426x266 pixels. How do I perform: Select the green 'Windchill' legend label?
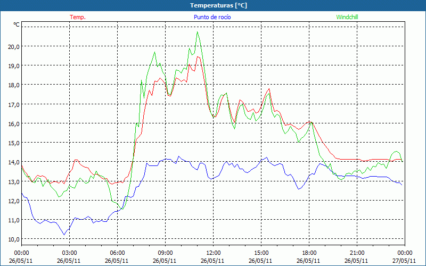(x=347, y=17)
